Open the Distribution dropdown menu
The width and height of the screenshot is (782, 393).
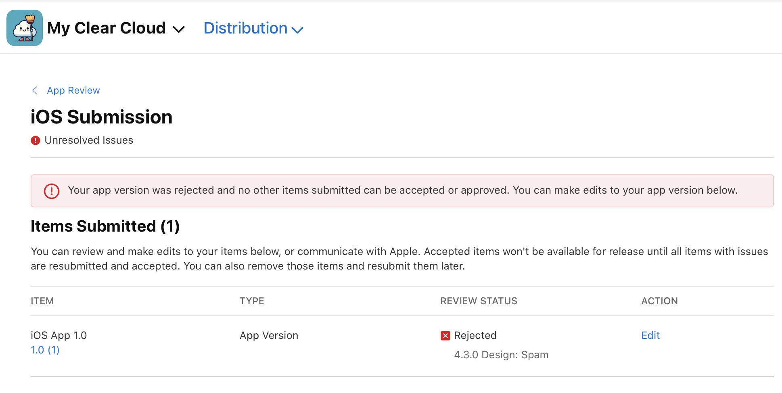click(x=253, y=28)
